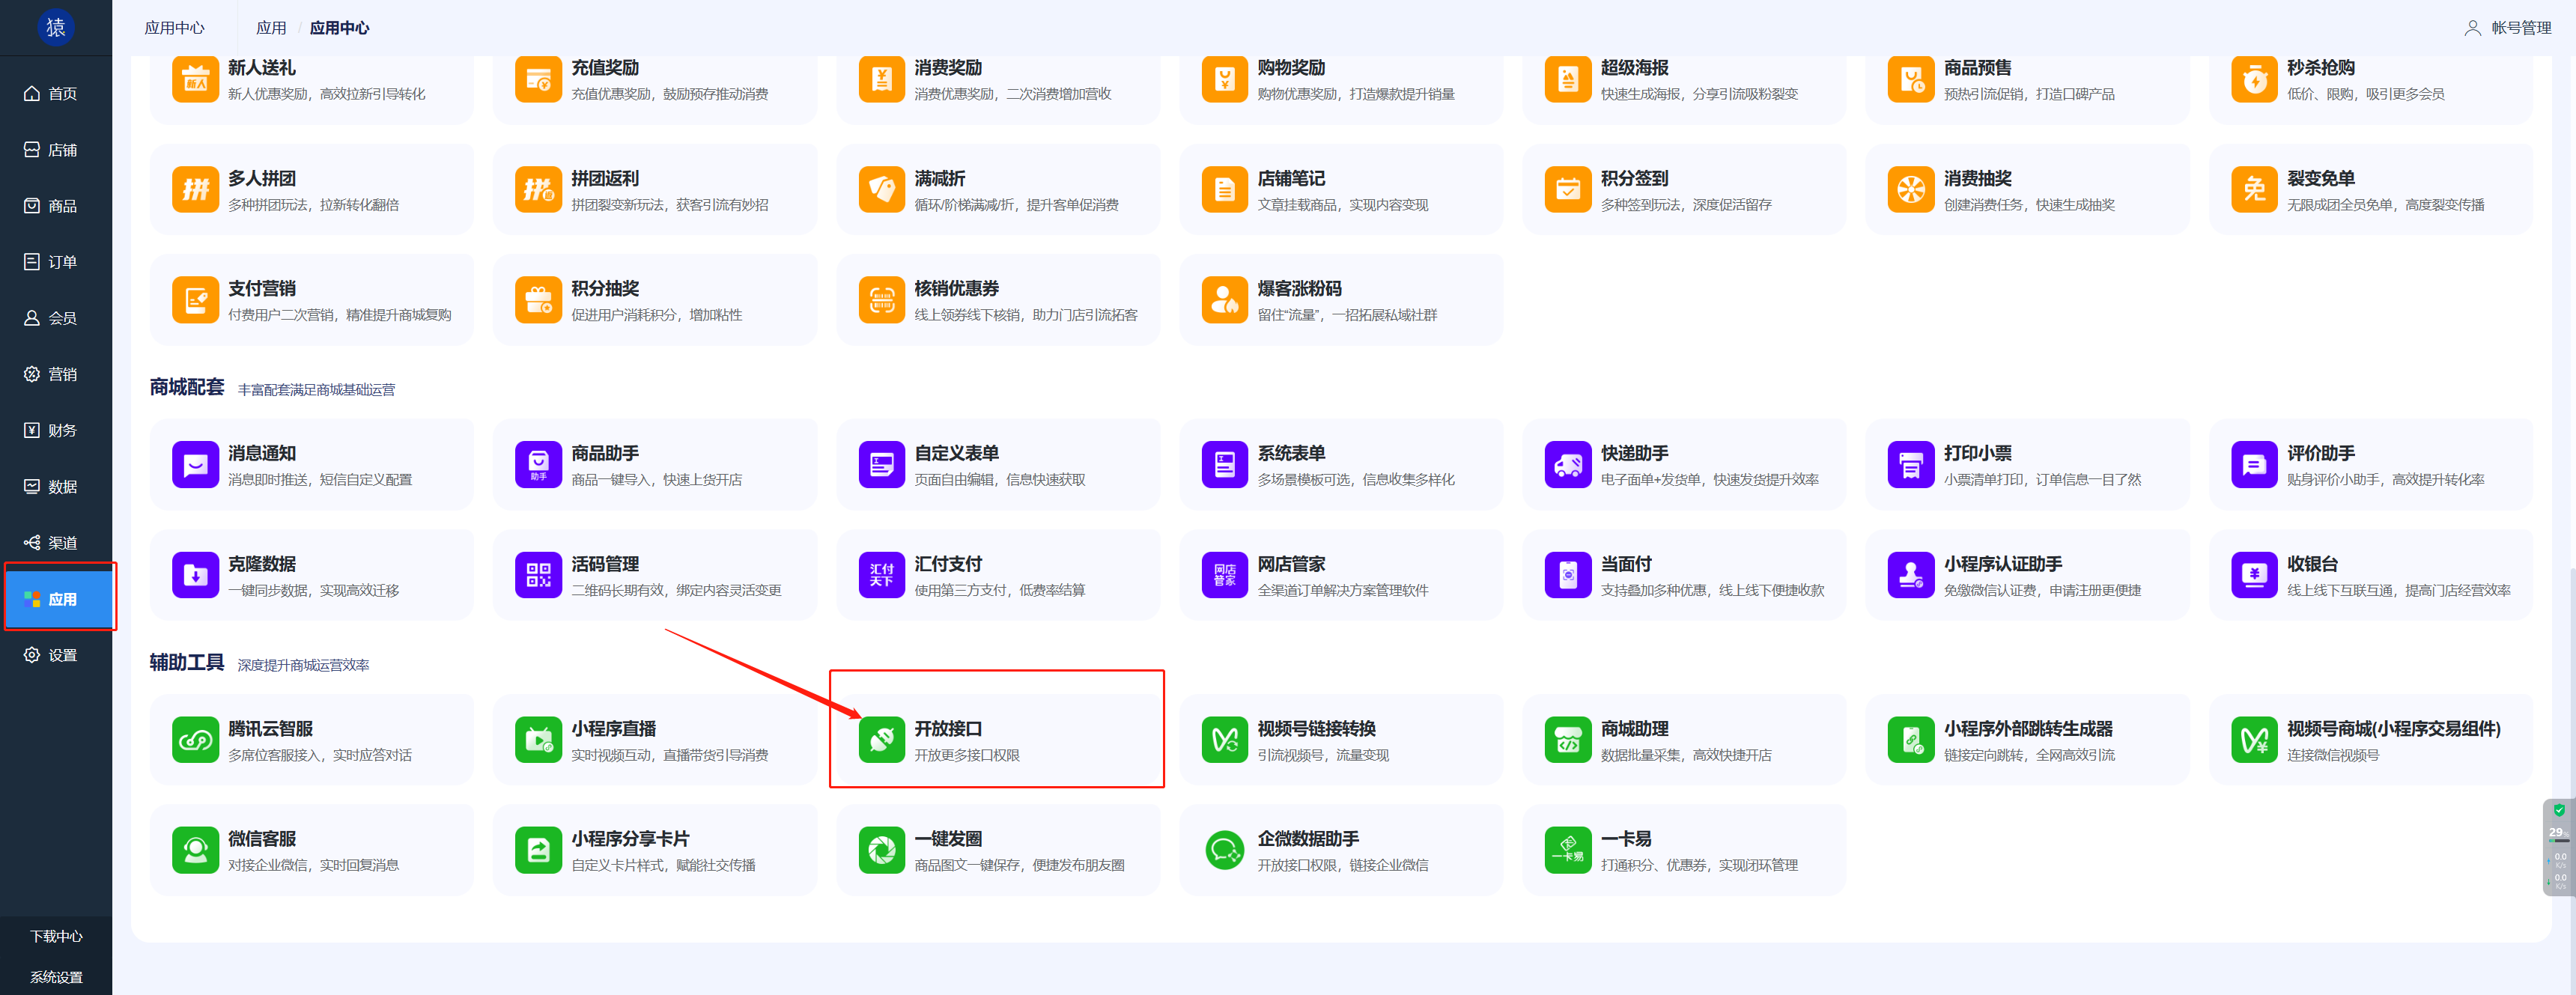The image size is (2576, 995).
Task: Open the 打印小票 printer icon
Action: (1910, 465)
